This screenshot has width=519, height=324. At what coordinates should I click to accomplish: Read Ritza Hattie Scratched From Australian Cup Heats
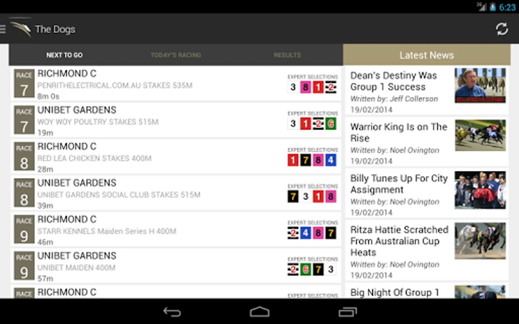pyautogui.click(x=427, y=250)
